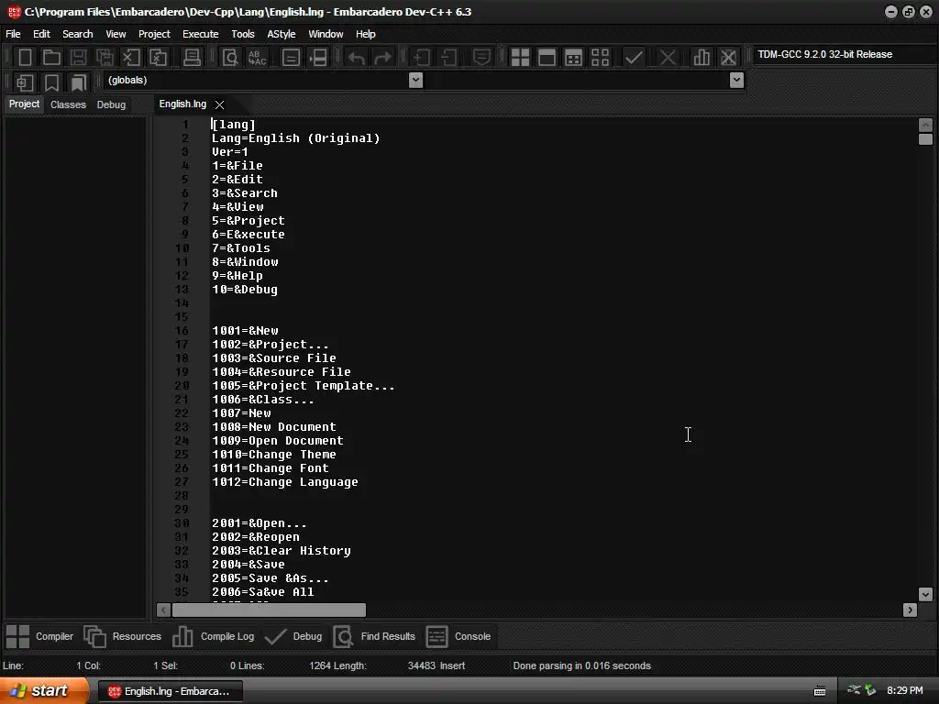Open the Resources bottom panel tab

(x=122, y=636)
